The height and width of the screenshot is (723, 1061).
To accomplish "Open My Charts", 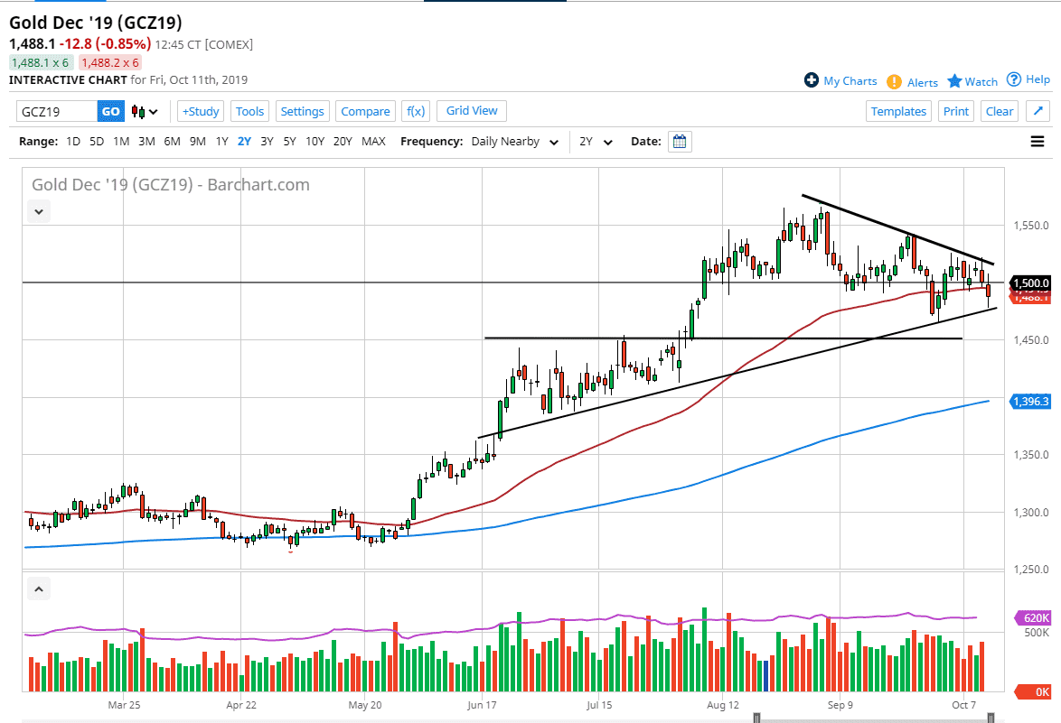I will click(x=840, y=80).
